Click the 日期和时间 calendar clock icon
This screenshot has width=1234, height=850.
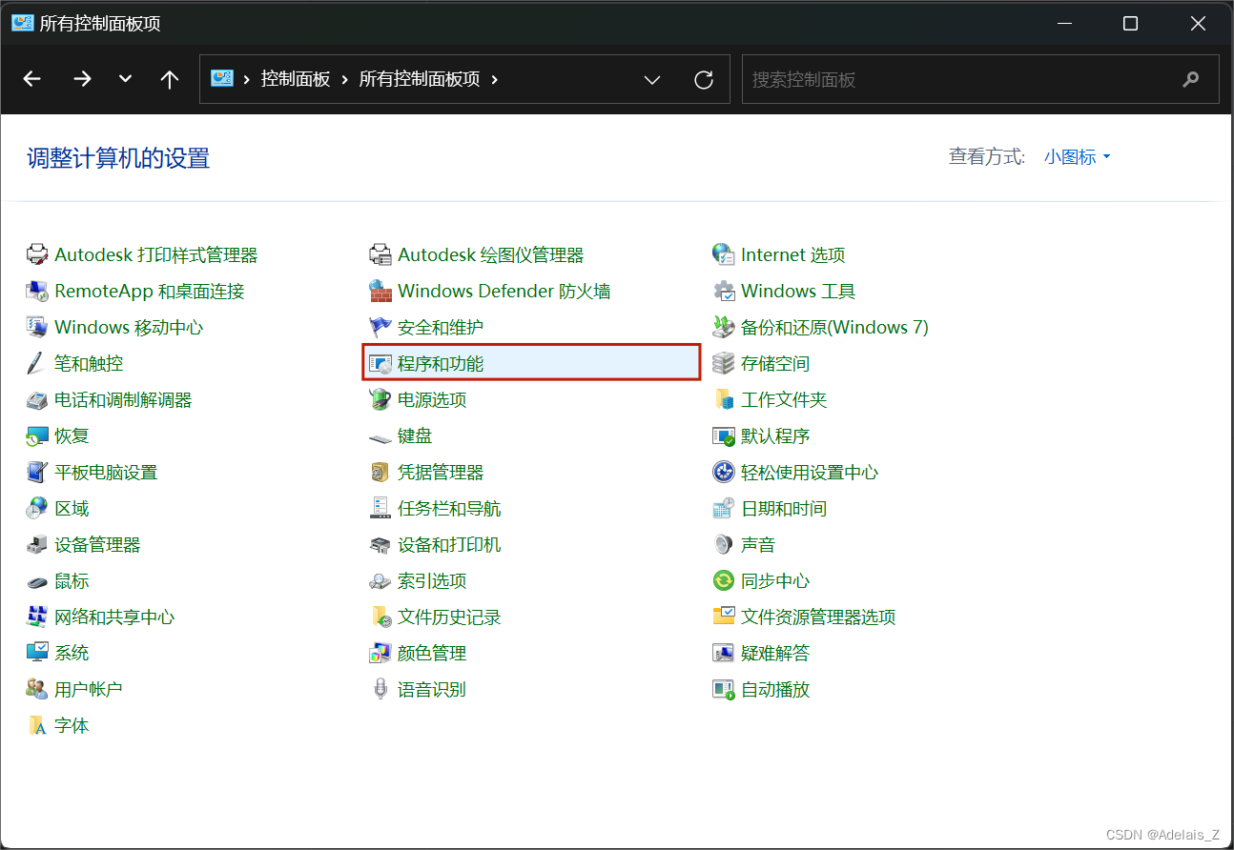724,508
